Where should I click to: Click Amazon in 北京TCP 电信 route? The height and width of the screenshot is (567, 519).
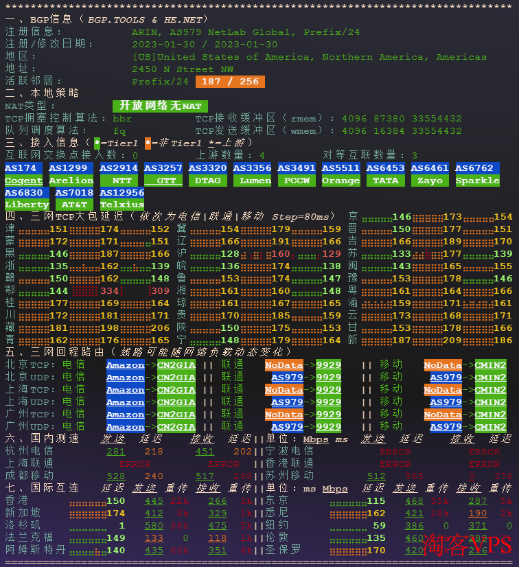(x=125, y=365)
